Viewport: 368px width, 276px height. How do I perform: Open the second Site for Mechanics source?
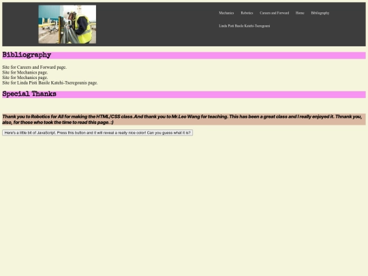pos(25,78)
